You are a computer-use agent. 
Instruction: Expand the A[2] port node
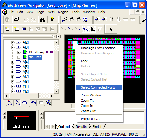[12, 42]
